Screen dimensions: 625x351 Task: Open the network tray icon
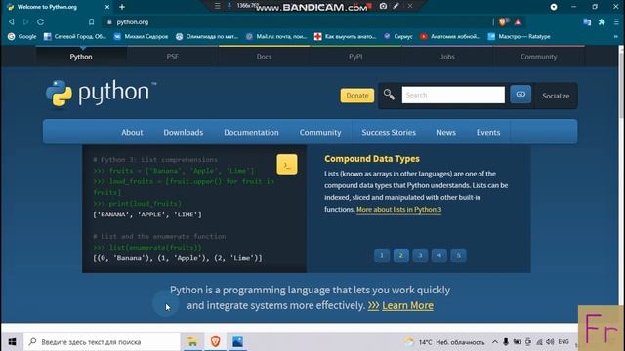[x=539, y=342]
